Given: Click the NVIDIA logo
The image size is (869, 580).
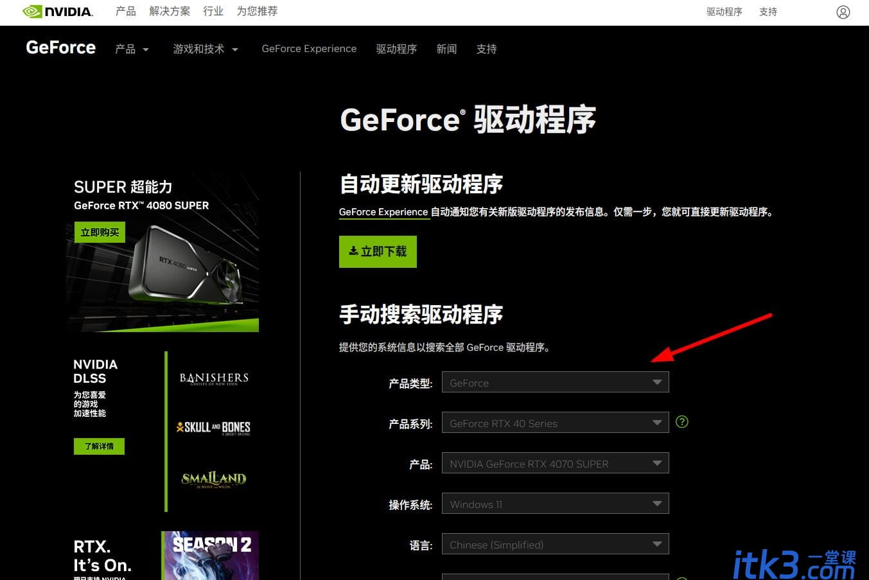Looking at the screenshot, I should [58, 12].
